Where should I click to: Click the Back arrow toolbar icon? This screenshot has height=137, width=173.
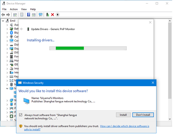pyautogui.click(x=3, y=15)
